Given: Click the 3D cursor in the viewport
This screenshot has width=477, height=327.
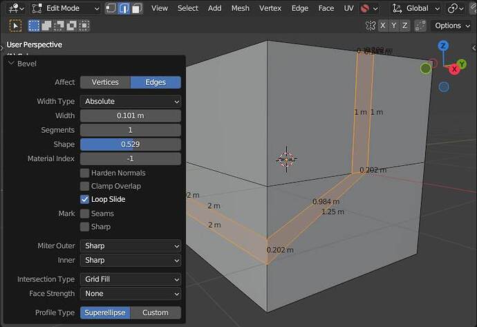Looking at the screenshot, I should tap(286, 160).
